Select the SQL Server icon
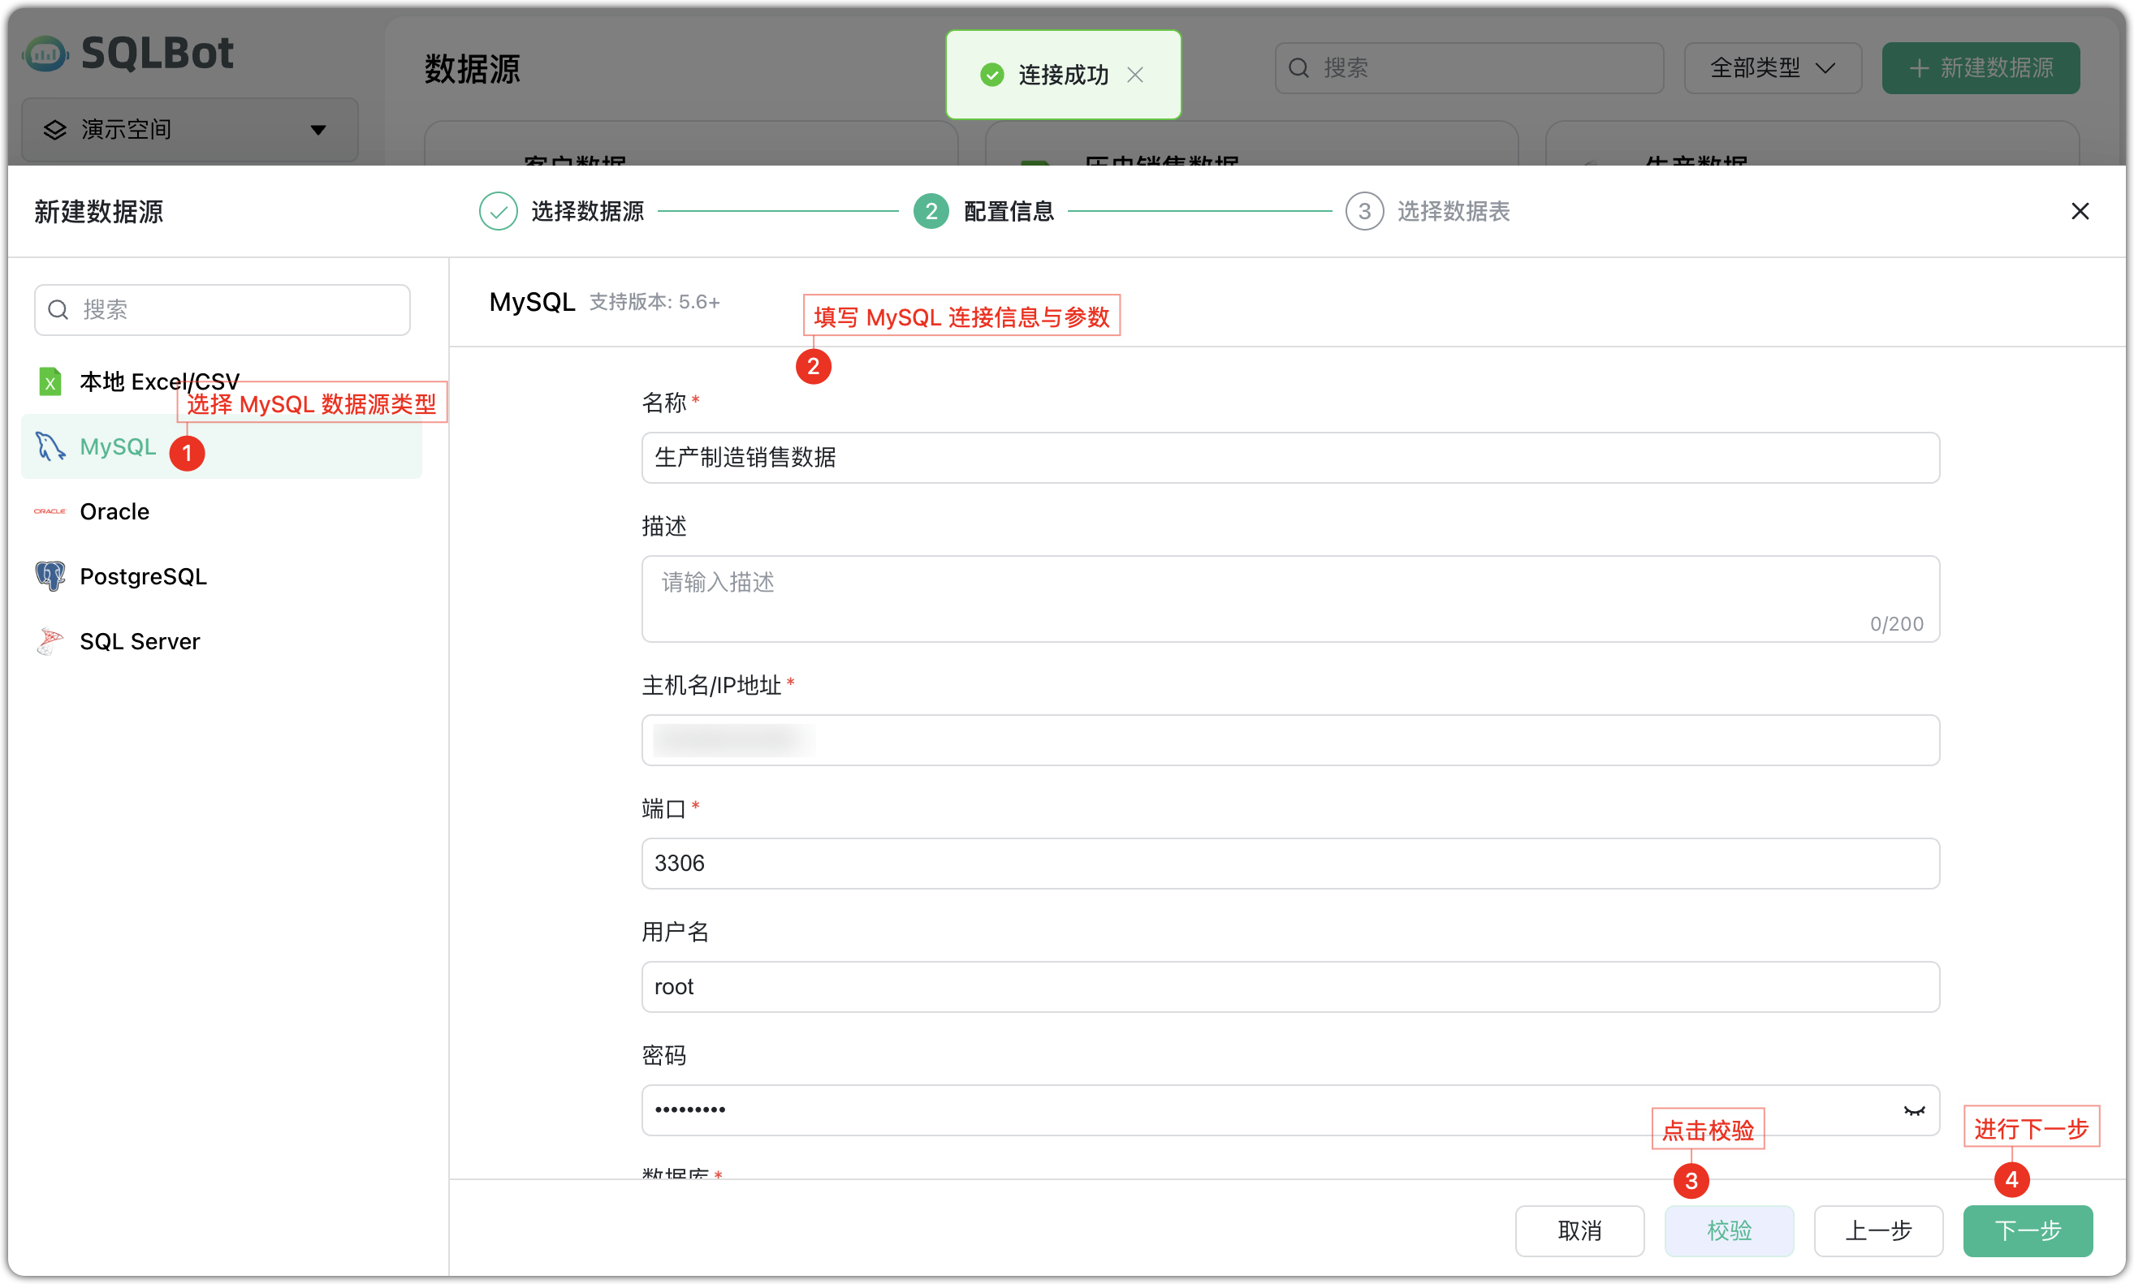 50,640
